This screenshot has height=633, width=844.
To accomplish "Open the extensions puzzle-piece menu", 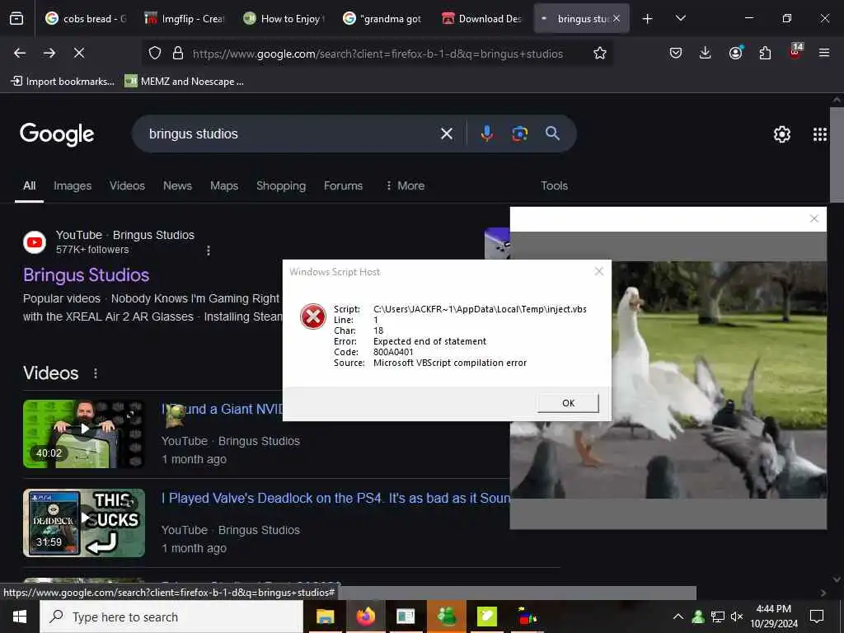I will [x=765, y=53].
